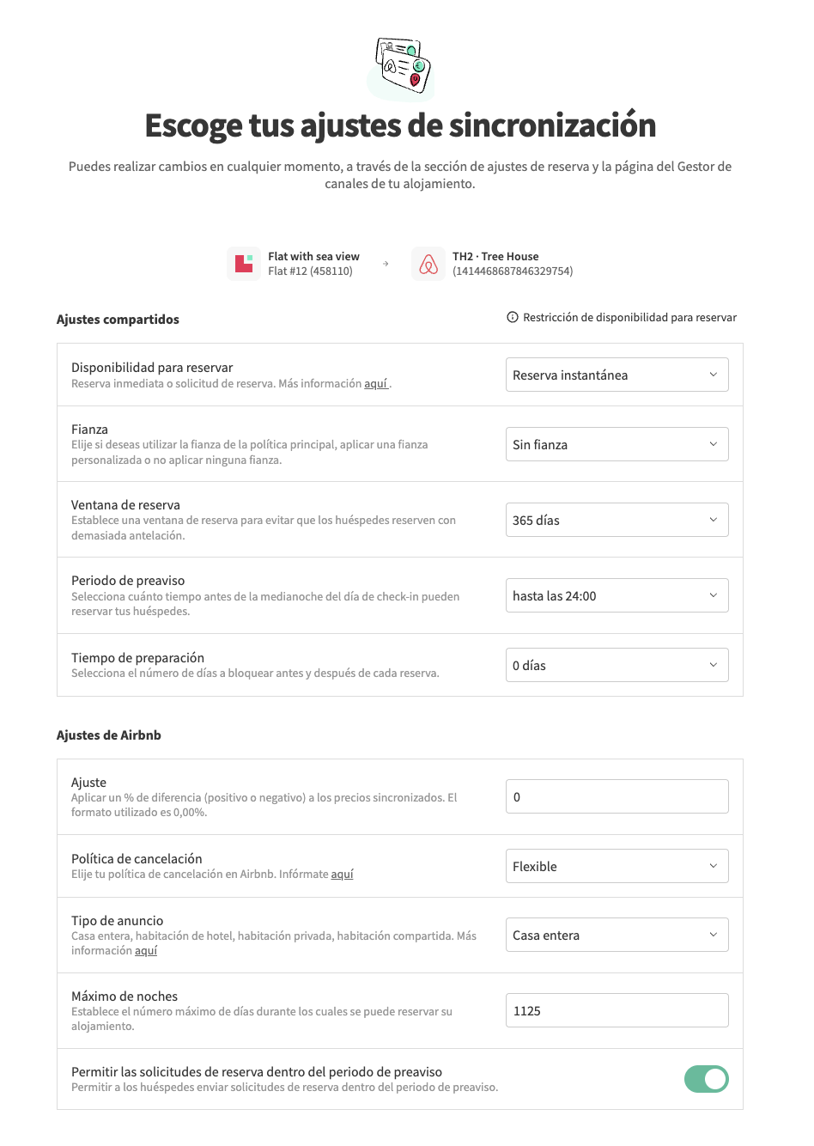Viewport: 814px width, 1146px height.
Task: Expand the Casa entera listing type dropdown
Action: 617,936
